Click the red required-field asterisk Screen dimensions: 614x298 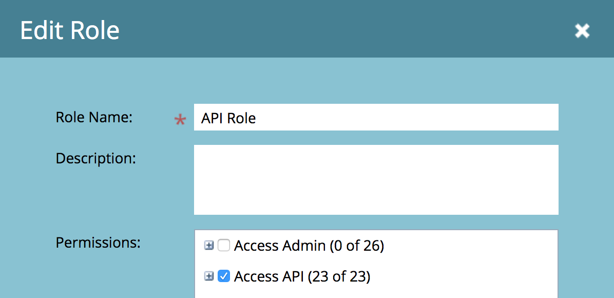tap(180, 120)
